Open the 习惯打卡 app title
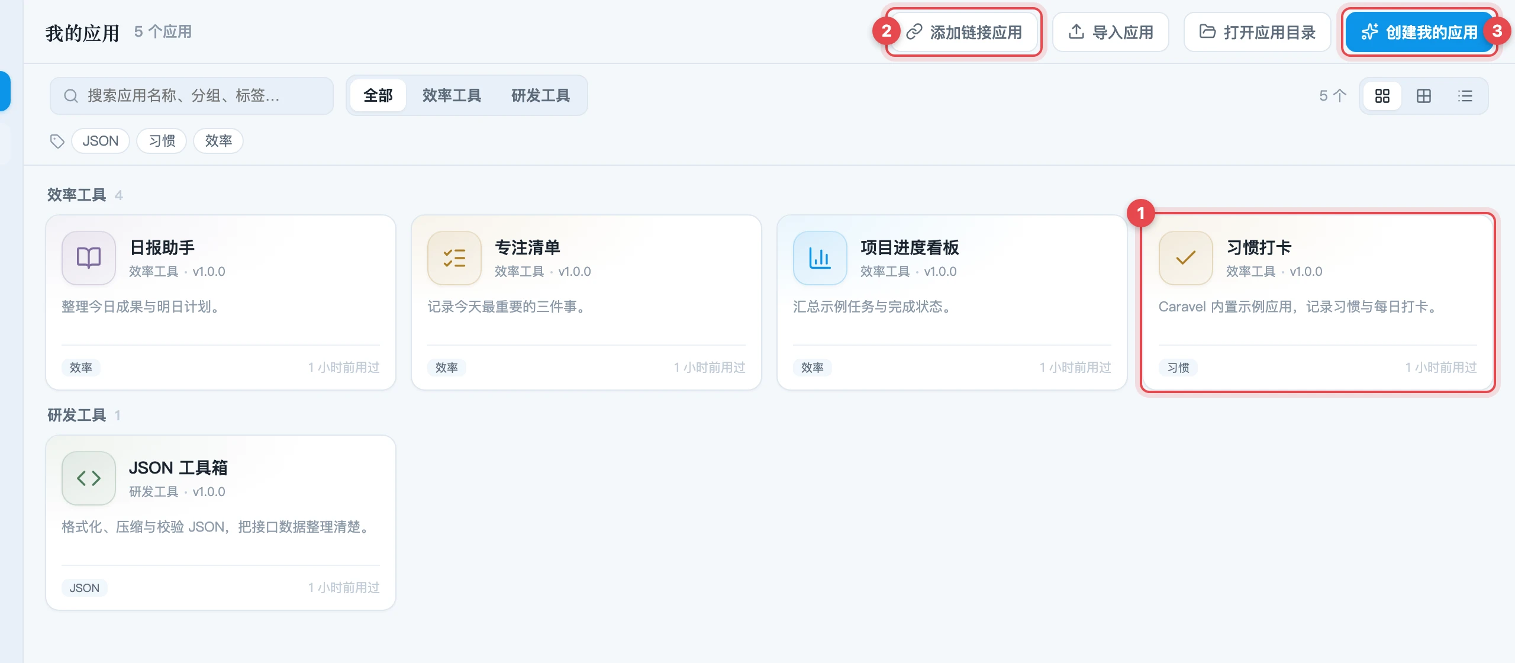 point(1259,247)
